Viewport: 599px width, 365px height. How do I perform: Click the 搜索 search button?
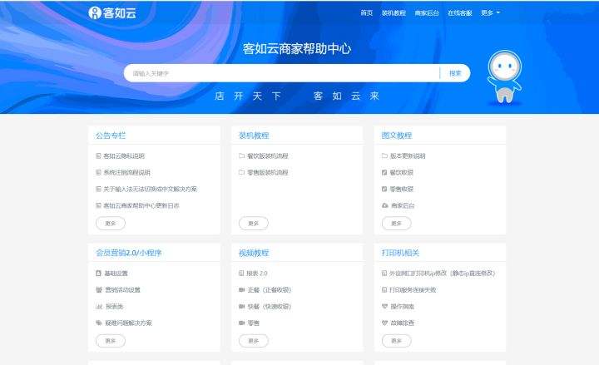pyautogui.click(x=455, y=73)
